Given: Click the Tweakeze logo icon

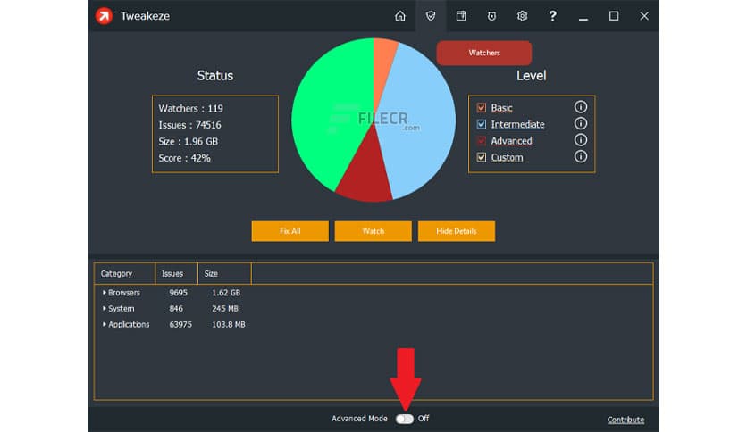Looking at the screenshot, I should [x=104, y=16].
